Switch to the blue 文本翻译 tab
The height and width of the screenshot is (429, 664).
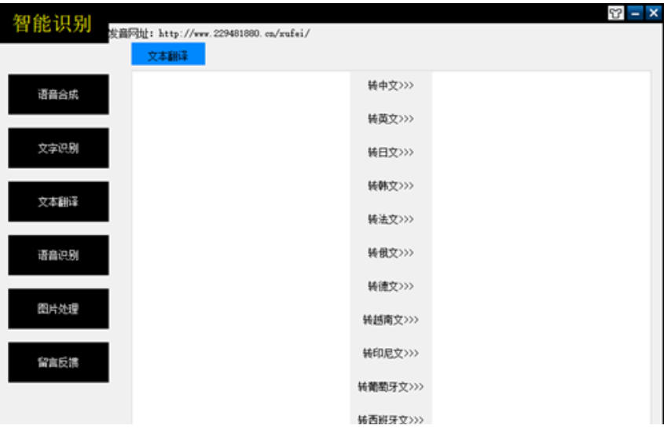click(x=168, y=55)
